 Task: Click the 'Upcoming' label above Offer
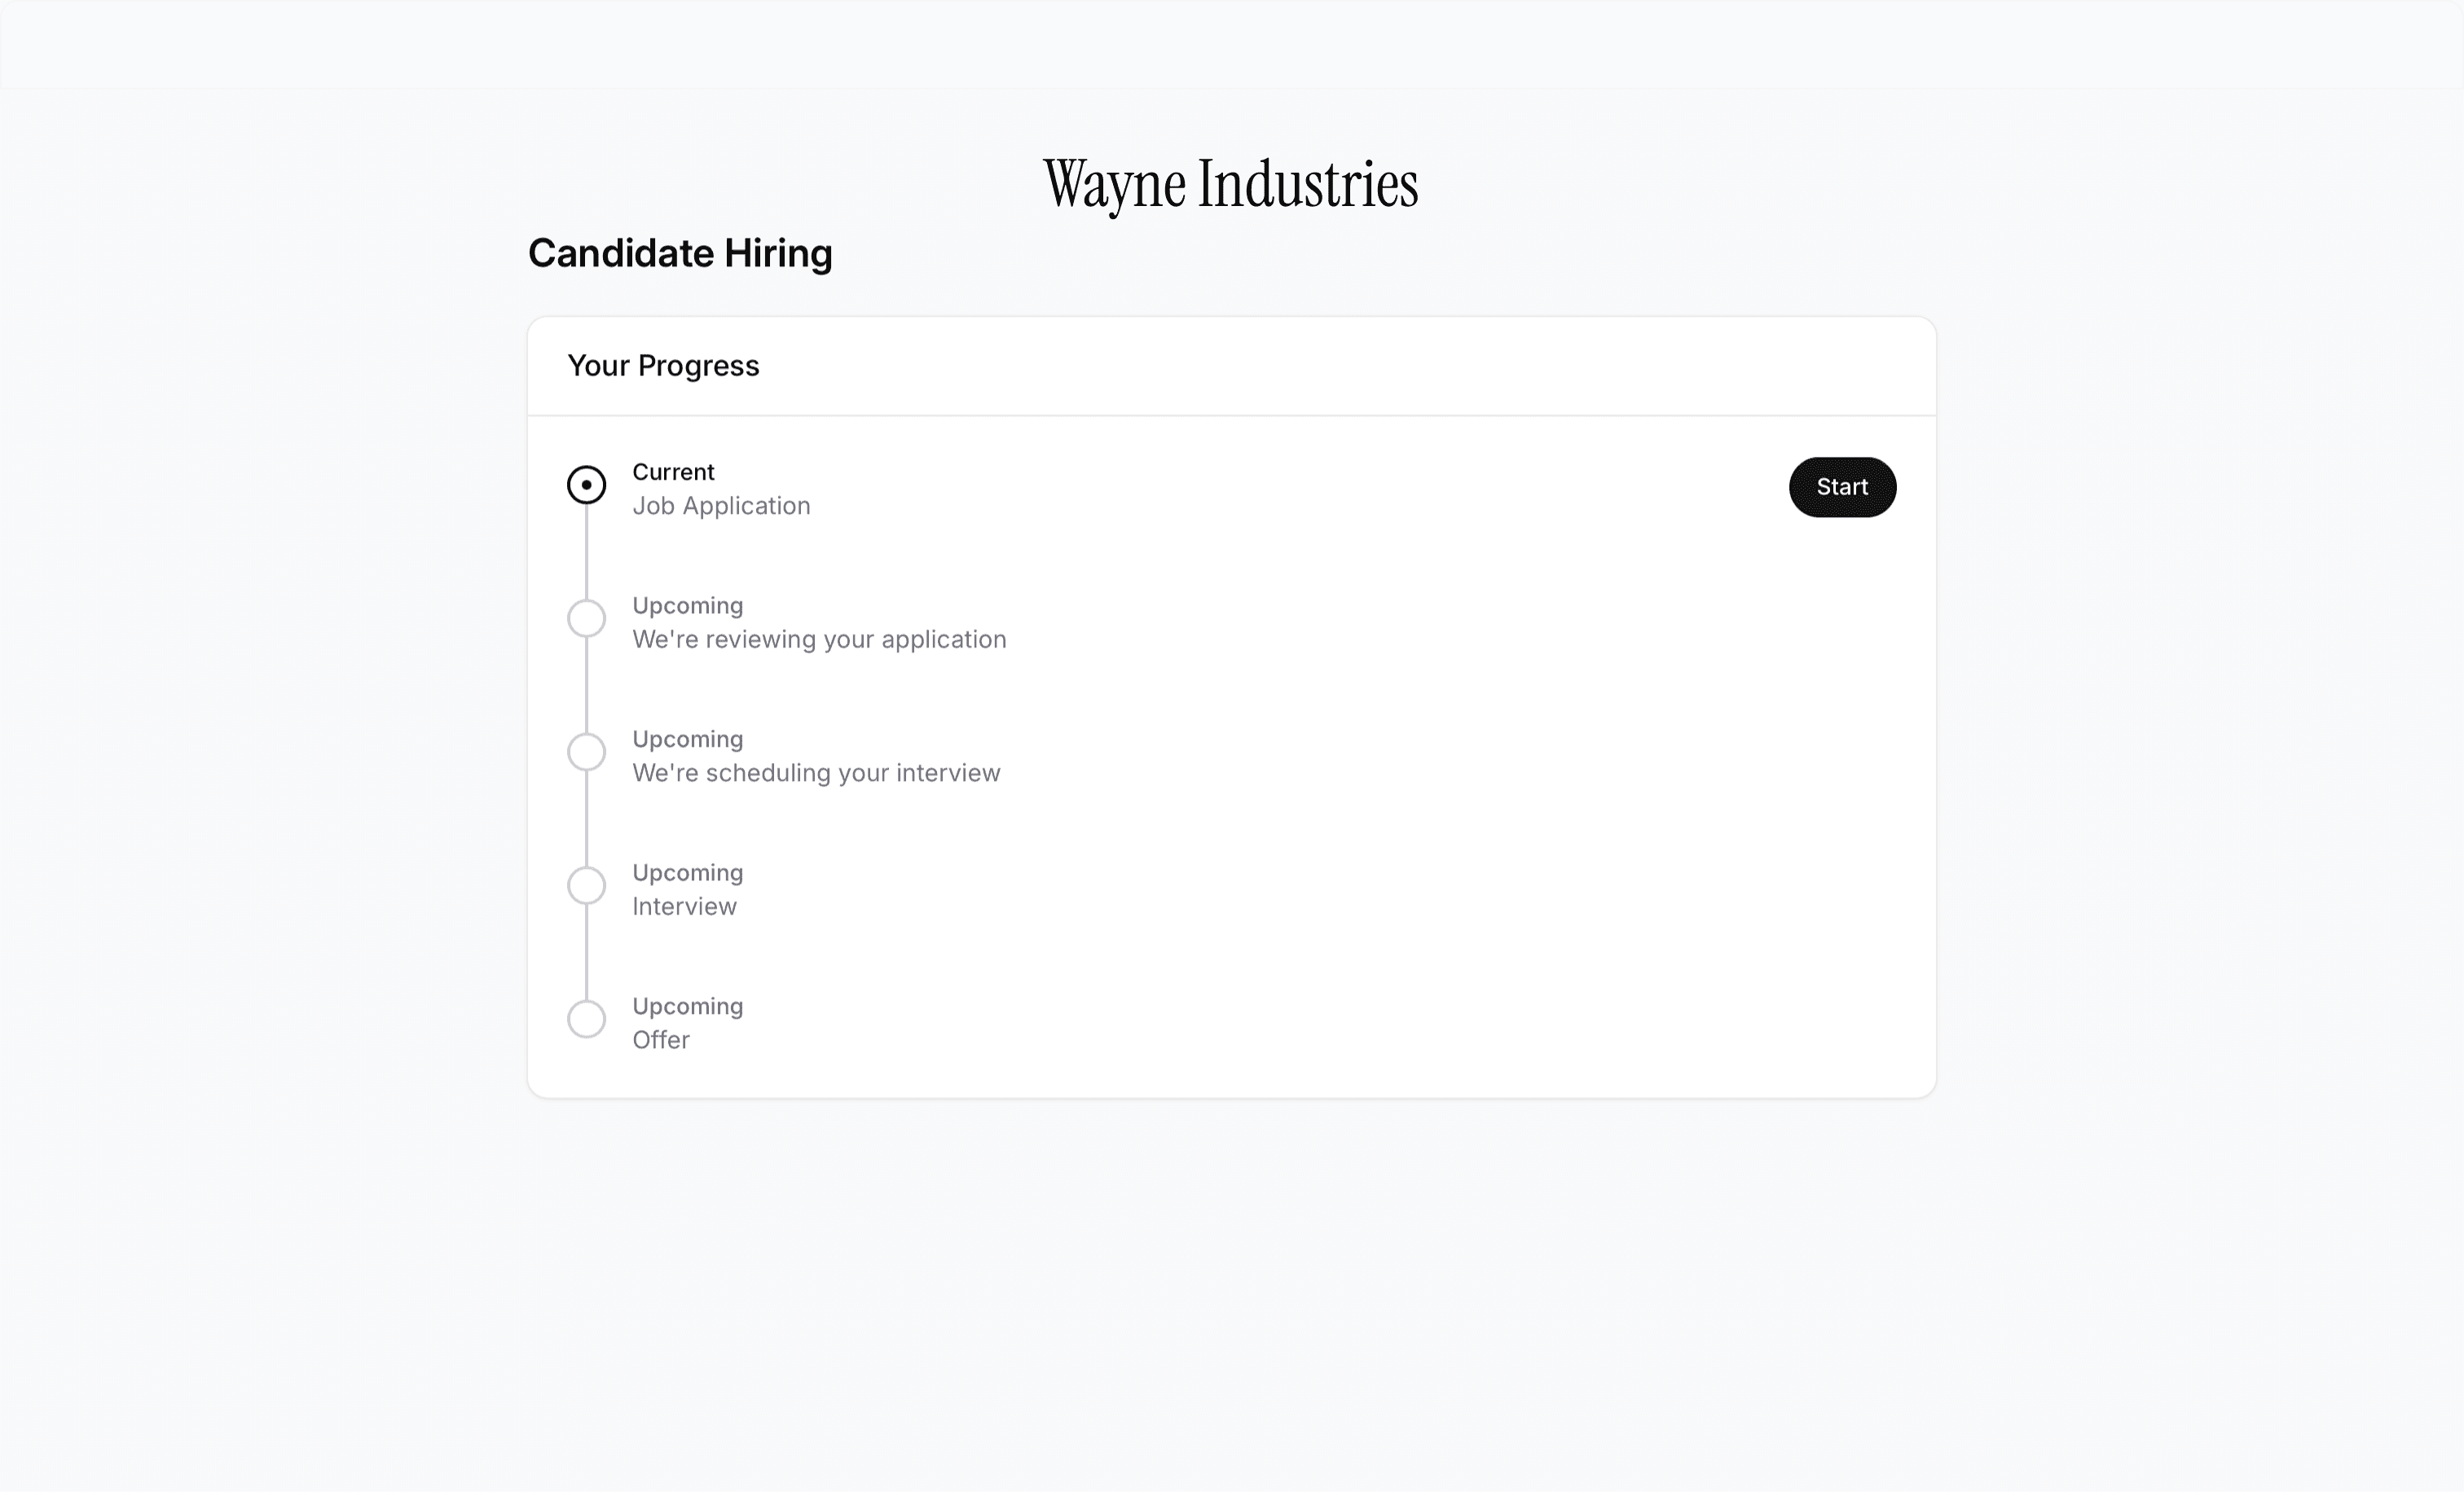pos(687,1005)
